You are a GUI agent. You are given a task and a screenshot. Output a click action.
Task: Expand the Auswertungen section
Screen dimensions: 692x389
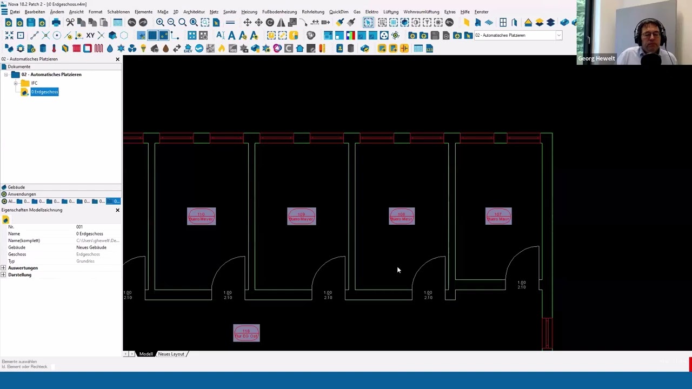[3, 268]
